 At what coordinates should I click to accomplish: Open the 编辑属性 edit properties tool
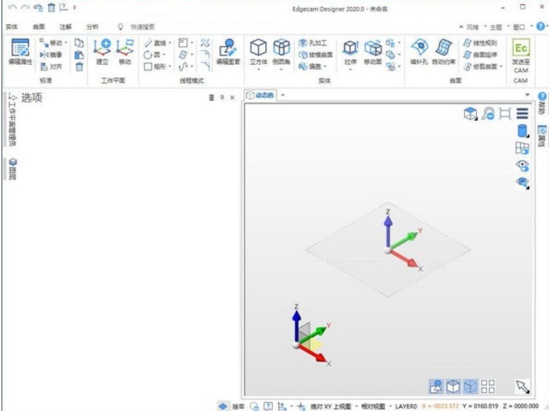point(21,52)
